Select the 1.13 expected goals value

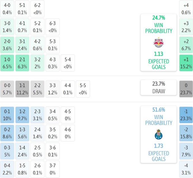point(159,54)
